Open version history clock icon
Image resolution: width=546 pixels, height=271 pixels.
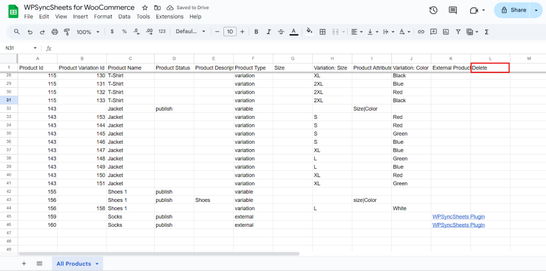click(433, 11)
